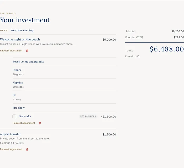184x168 pixels.
Task: Remove the Airport transfer item via trash icon
Action: click(x=27, y=149)
